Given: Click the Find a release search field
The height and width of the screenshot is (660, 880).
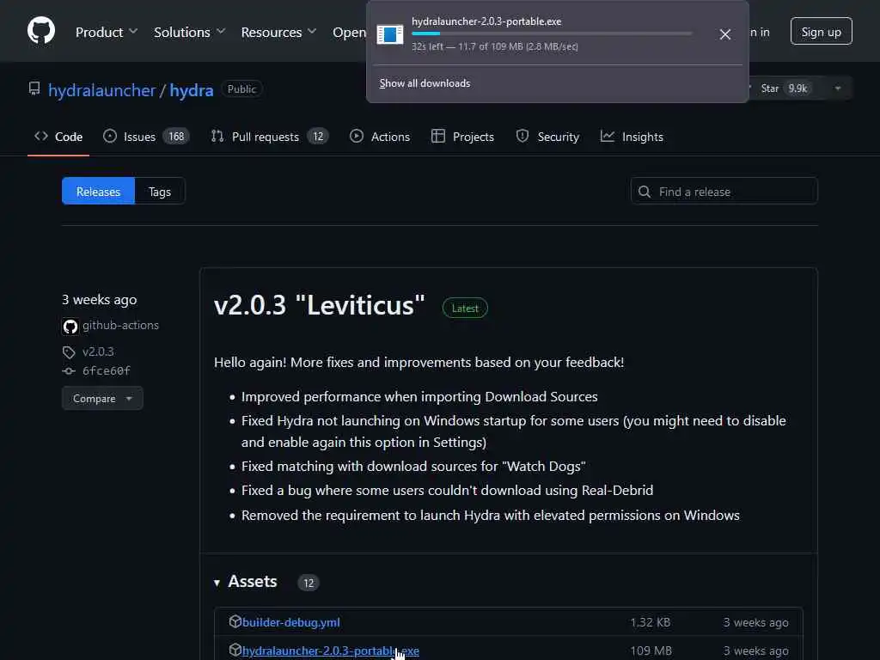Looking at the screenshot, I should click(724, 192).
